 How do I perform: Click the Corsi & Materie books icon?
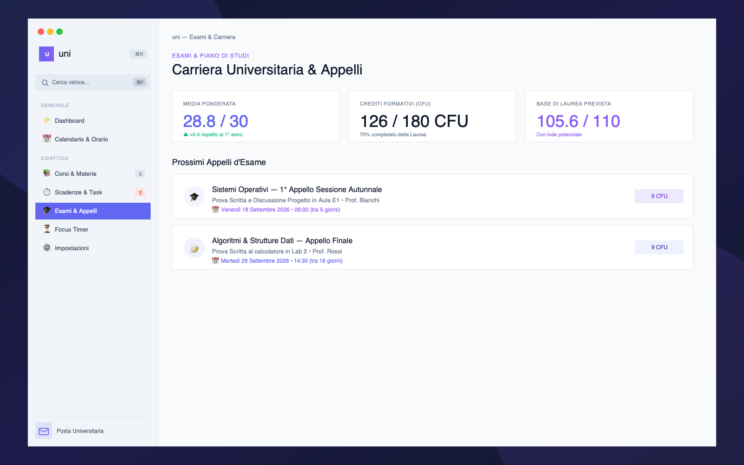click(x=47, y=173)
